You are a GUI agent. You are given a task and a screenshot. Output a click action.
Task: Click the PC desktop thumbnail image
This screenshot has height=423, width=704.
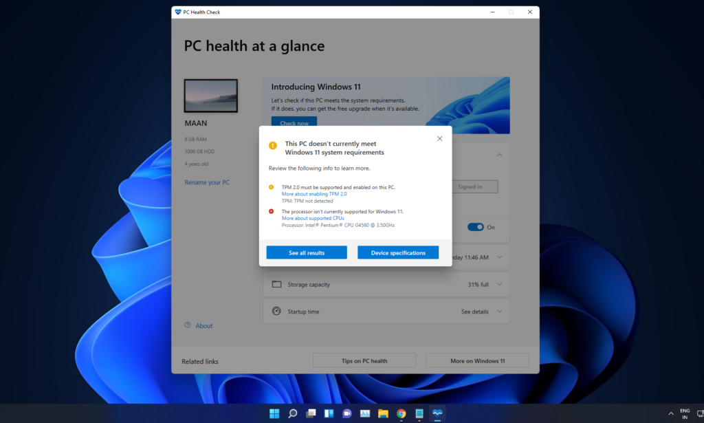tap(210, 96)
